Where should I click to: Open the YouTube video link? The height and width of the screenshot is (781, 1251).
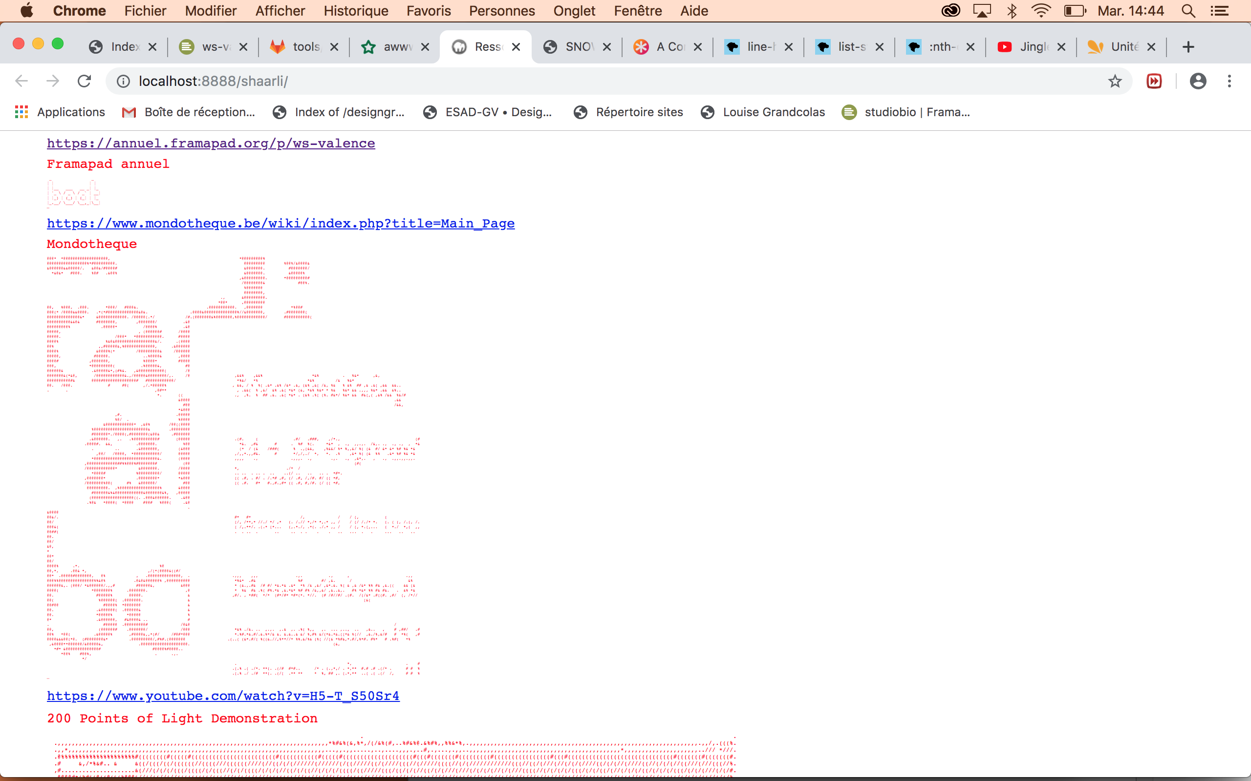(223, 696)
